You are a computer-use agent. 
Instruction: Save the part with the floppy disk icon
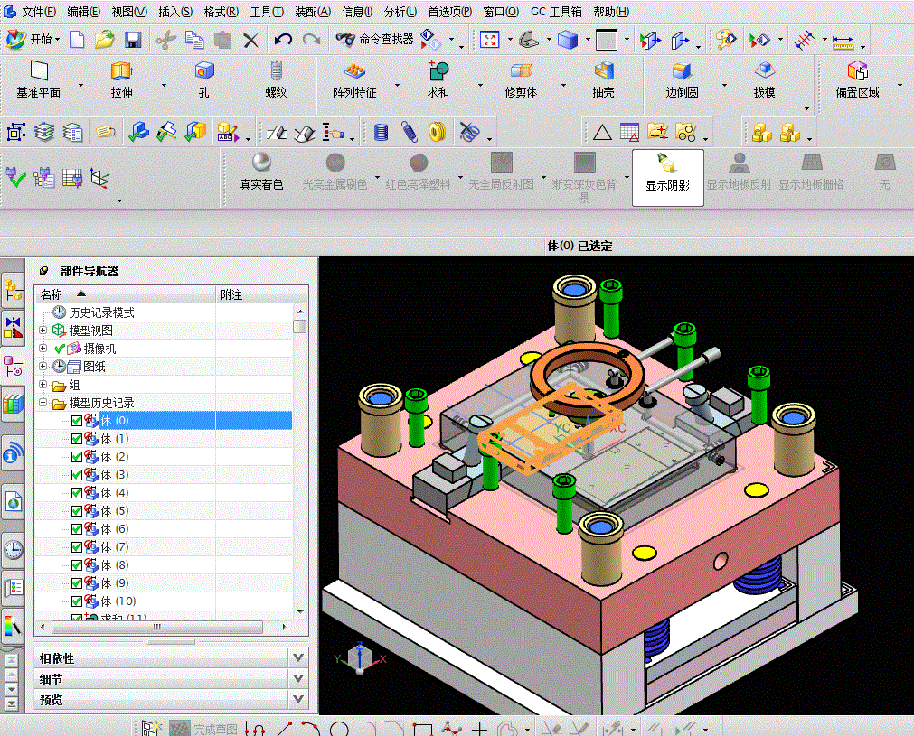coord(133,40)
